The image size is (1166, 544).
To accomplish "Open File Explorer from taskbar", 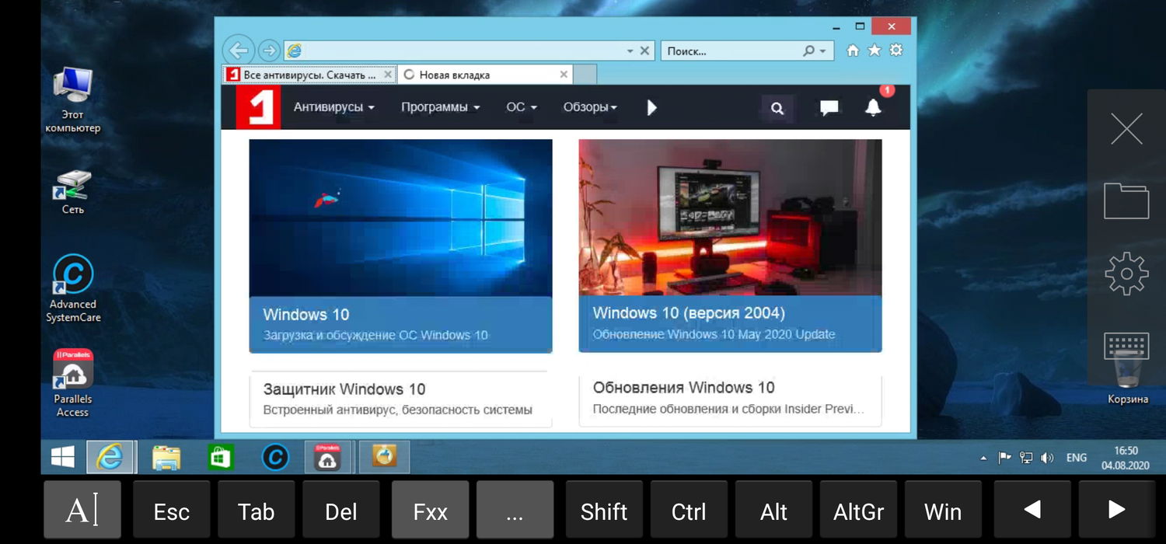I will tap(166, 457).
